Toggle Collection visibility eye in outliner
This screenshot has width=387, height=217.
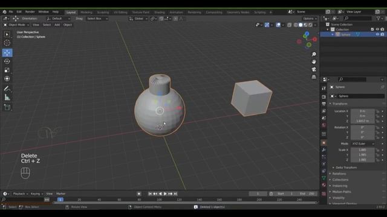377,30
